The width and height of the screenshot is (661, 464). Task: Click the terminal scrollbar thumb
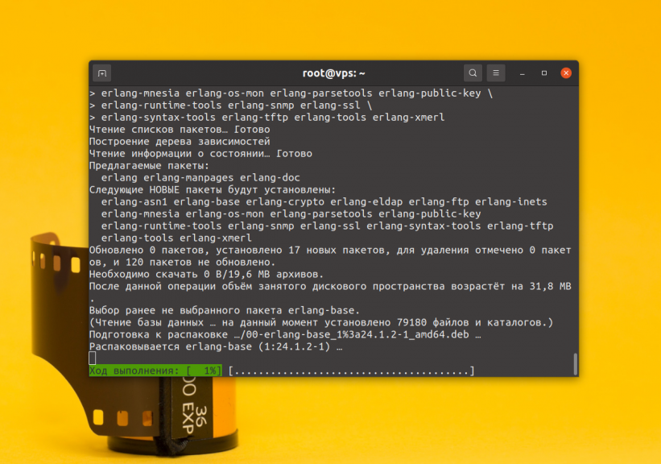click(x=575, y=363)
